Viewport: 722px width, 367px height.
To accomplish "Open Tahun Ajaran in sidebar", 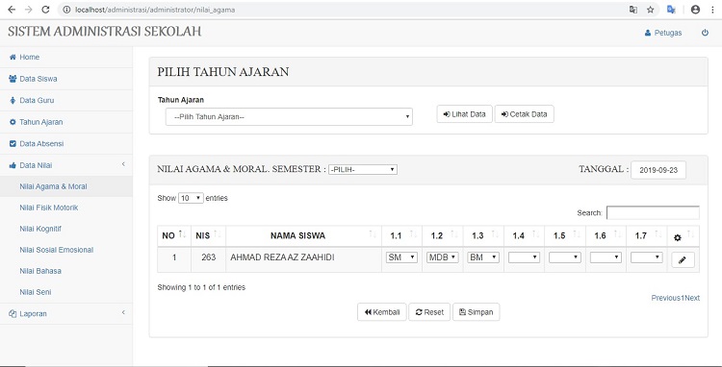I will click(x=66, y=122).
